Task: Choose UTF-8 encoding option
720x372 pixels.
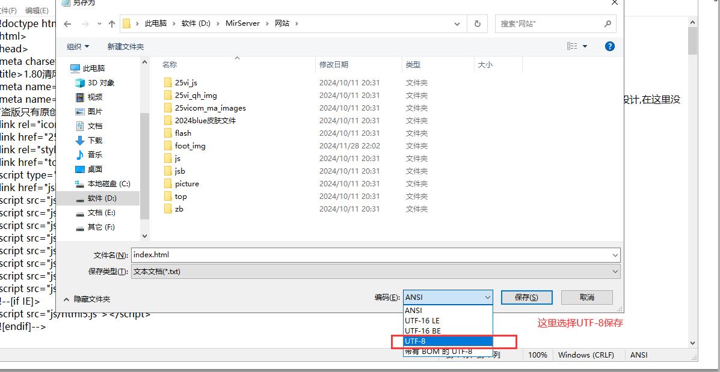Action: click(x=448, y=341)
